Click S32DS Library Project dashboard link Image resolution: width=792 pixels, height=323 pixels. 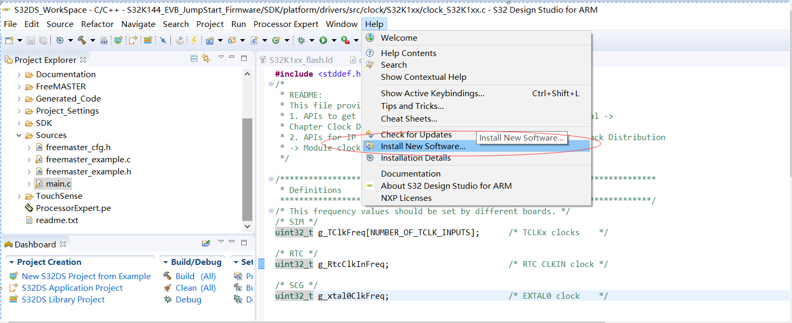click(x=63, y=300)
